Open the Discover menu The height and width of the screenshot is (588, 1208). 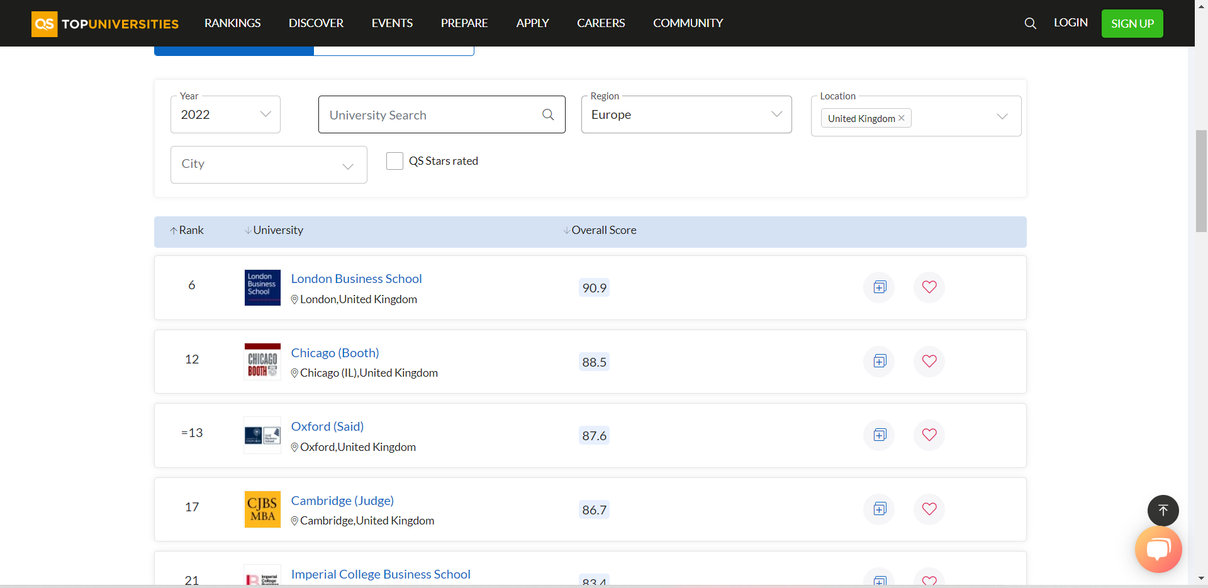(x=316, y=23)
